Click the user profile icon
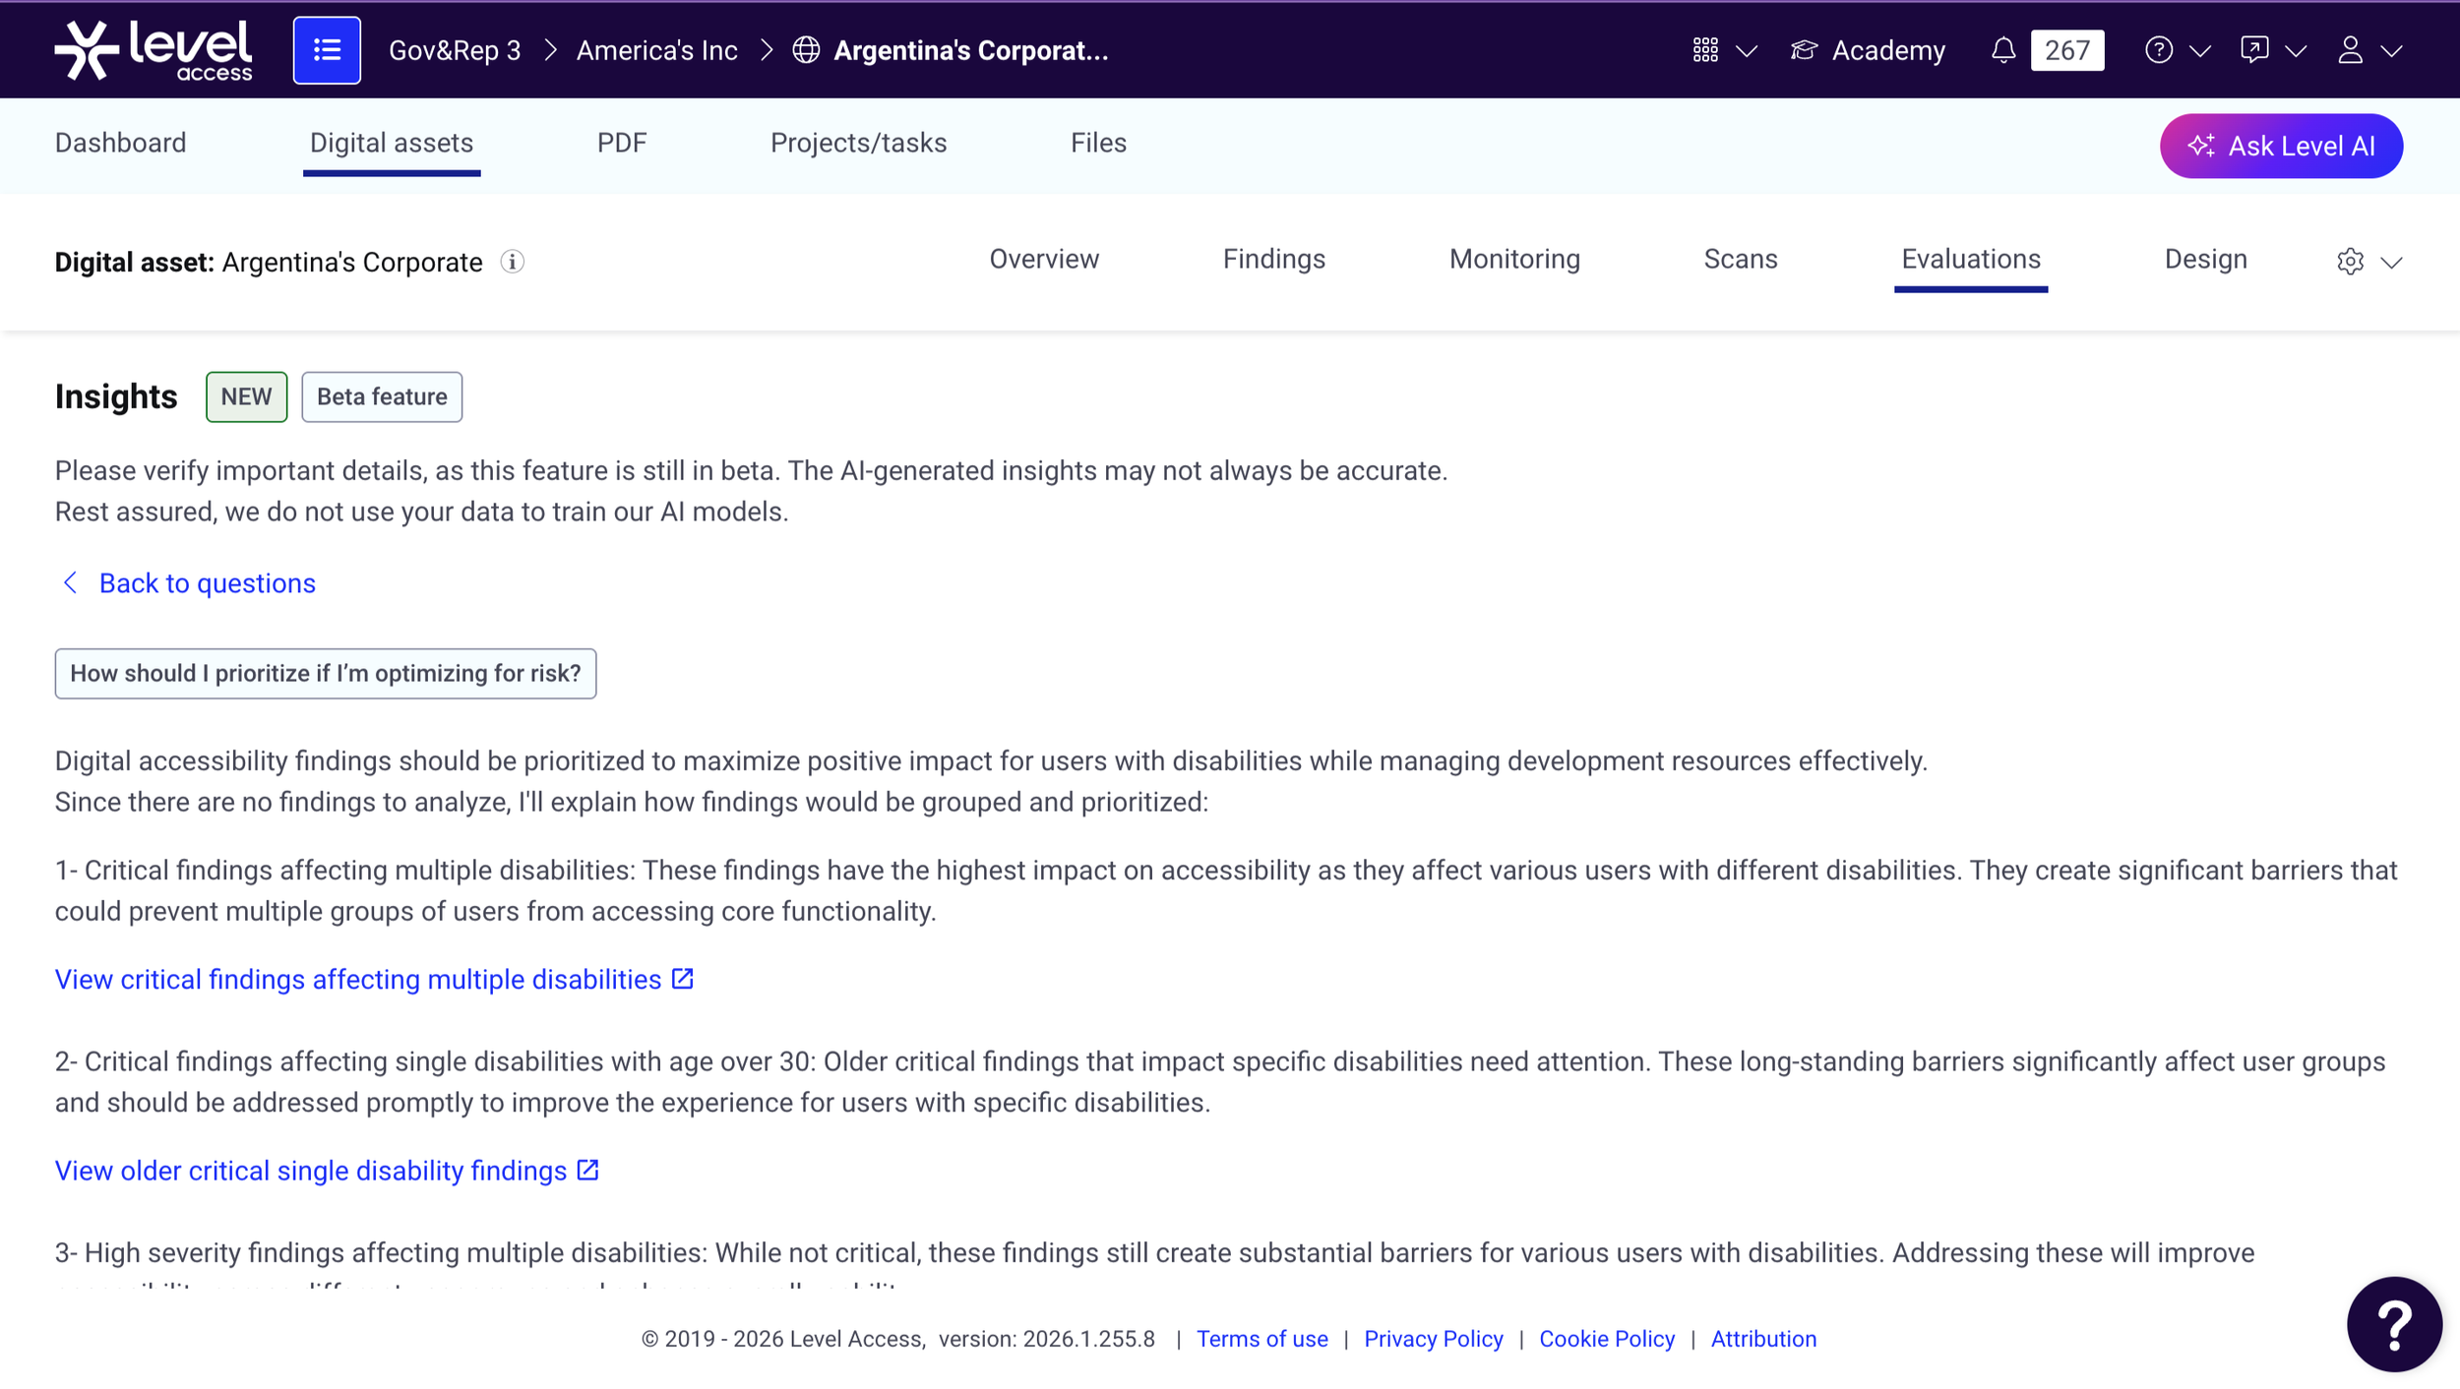This screenshot has width=2460, height=1389. coord(2350,50)
